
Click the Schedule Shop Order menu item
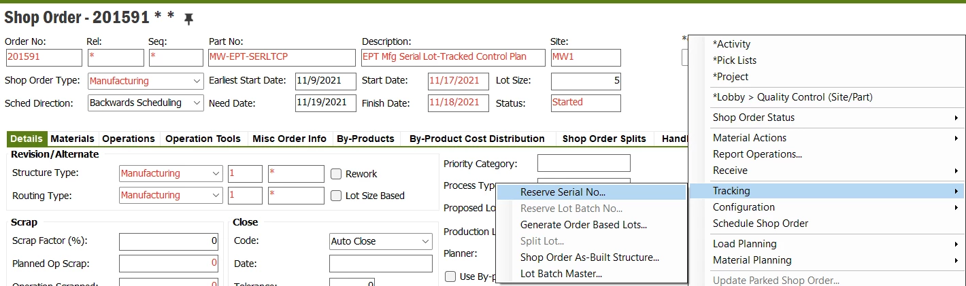pos(760,224)
